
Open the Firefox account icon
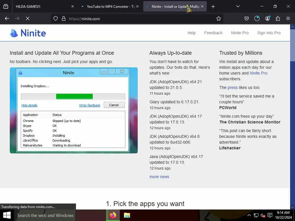(267, 18)
